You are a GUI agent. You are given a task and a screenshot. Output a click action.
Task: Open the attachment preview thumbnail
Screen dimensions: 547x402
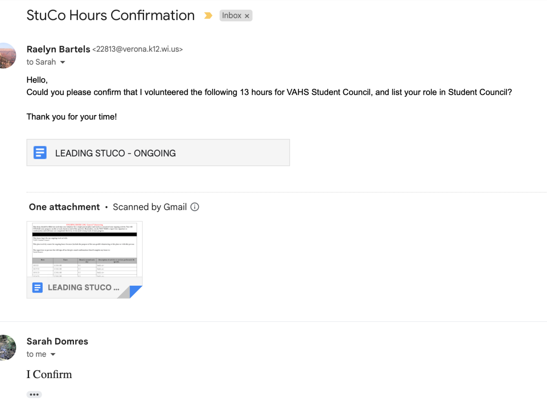click(x=84, y=249)
